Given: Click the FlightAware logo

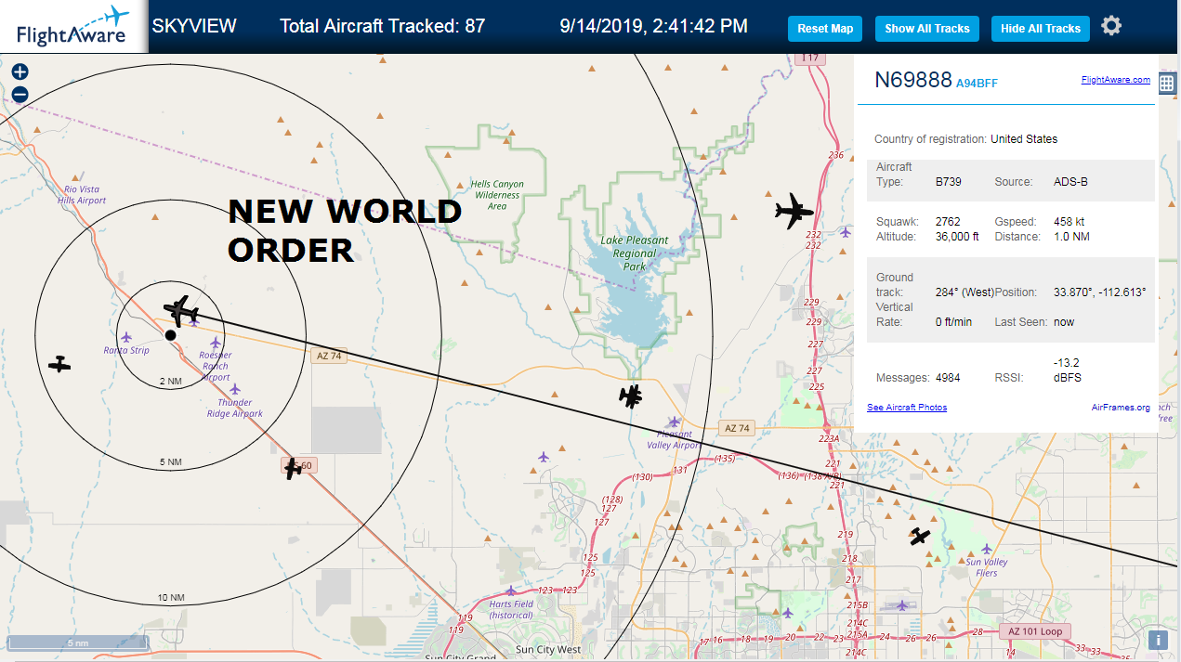Looking at the screenshot, I should coord(73,26).
